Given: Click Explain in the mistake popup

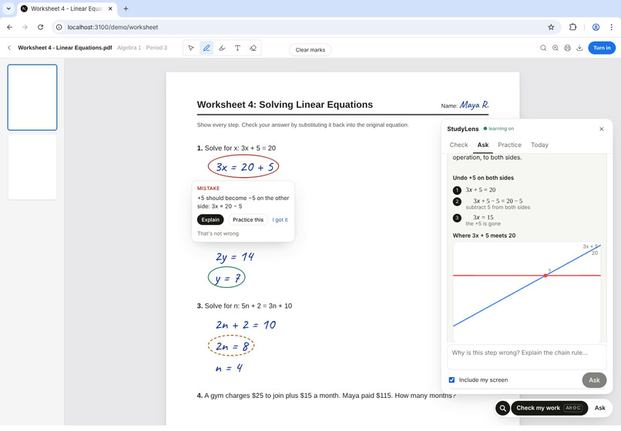Looking at the screenshot, I should pyautogui.click(x=210, y=219).
